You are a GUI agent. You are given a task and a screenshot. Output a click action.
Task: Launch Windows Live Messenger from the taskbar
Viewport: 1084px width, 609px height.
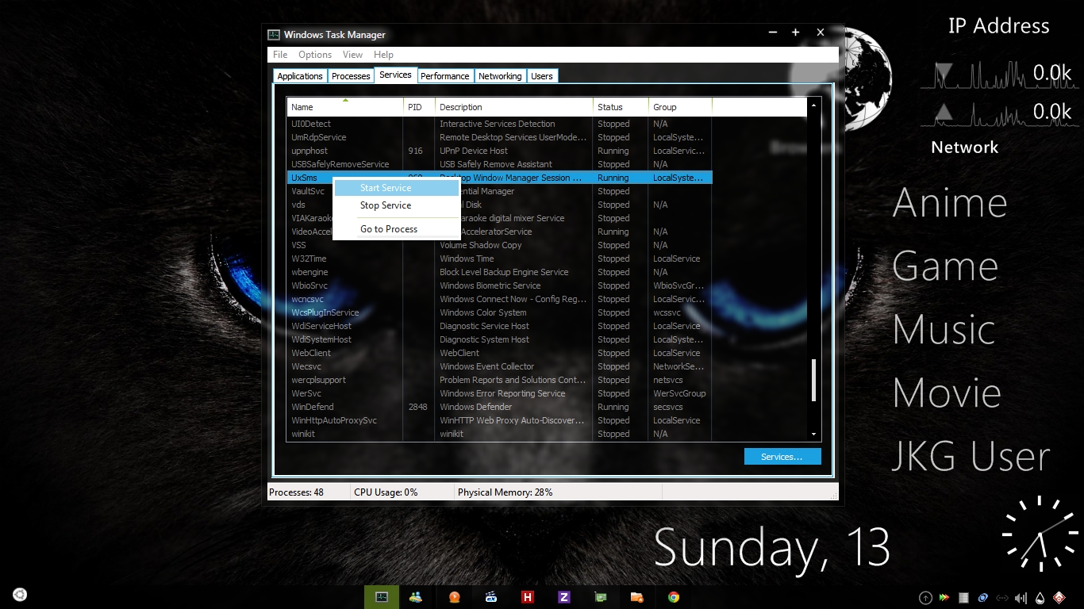click(416, 597)
